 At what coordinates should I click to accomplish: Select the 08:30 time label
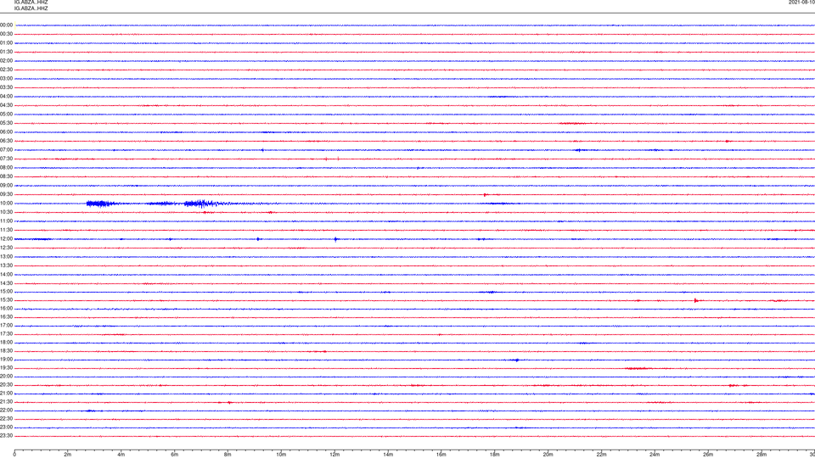[x=6, y=176]
